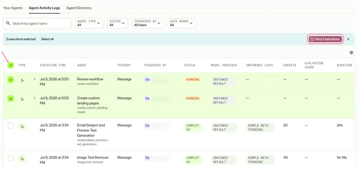Open the Review-workflow agent name
This screenshot has width=359, height=169.
(90, 79)
